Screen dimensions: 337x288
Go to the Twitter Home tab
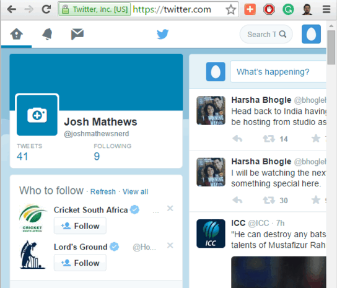coord(16,34)
